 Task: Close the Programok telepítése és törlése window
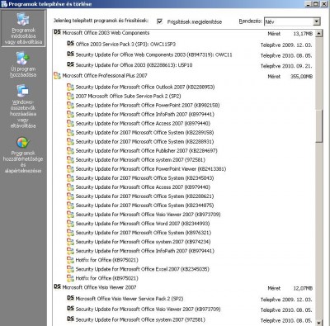[324, 4]
